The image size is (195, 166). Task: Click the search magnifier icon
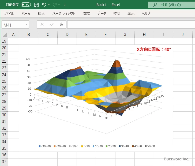pyautogui.click(x=155, y=5)
